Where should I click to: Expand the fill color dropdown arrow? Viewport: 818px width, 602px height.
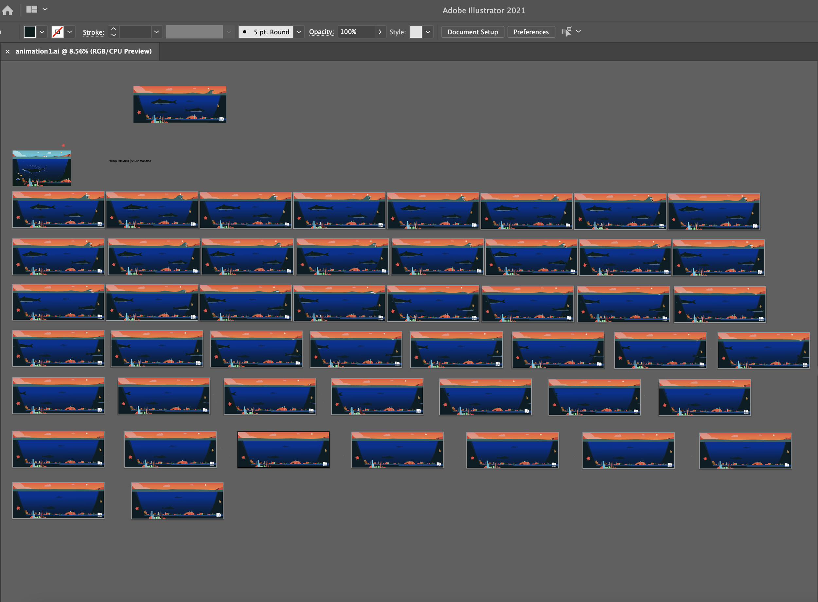[42, 32]
